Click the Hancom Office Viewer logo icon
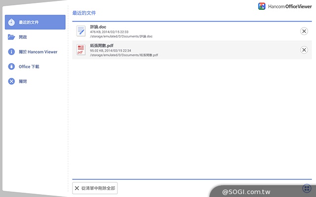This screenshot has width=316, height=197. pos(262,6)
